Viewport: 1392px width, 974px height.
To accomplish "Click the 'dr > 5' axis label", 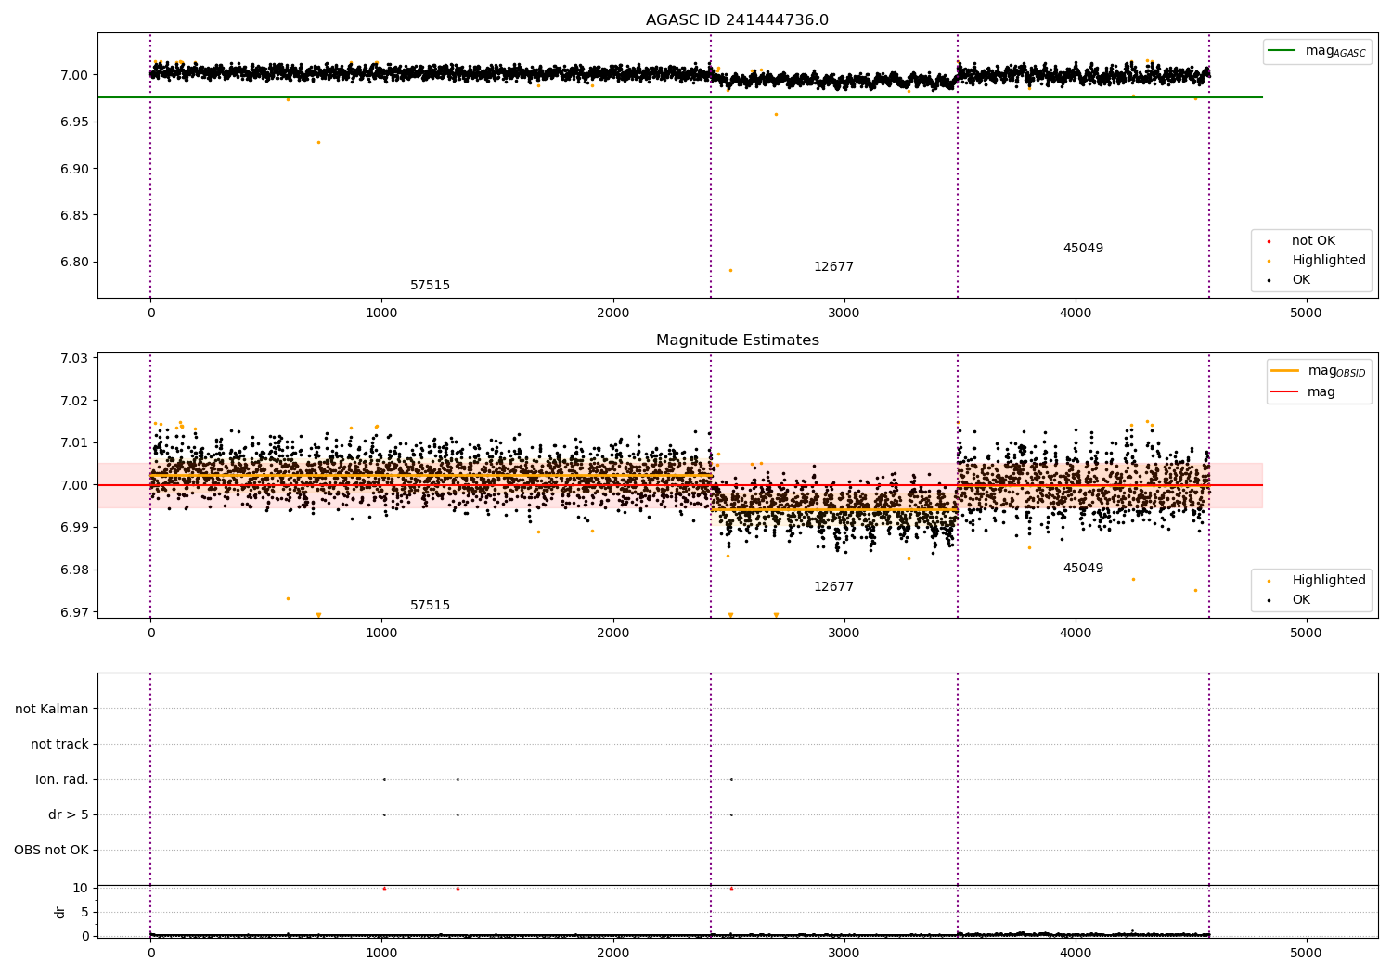I will [x=69, y=815].
